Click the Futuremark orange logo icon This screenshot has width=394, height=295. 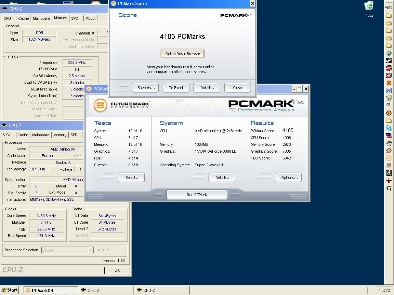pyautogui.click(x=101, y=105)
